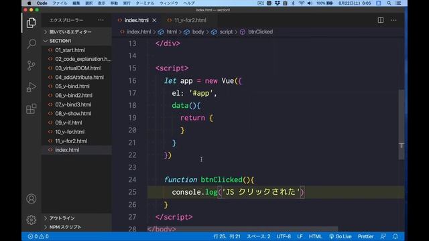The width and height of the screenshot is (429, 241).
Task: Open the Window menu in the menu bar
Action: coord(168,3)
